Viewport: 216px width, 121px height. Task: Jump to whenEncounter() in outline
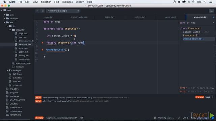pyautogui.click(x=193, y=39)
